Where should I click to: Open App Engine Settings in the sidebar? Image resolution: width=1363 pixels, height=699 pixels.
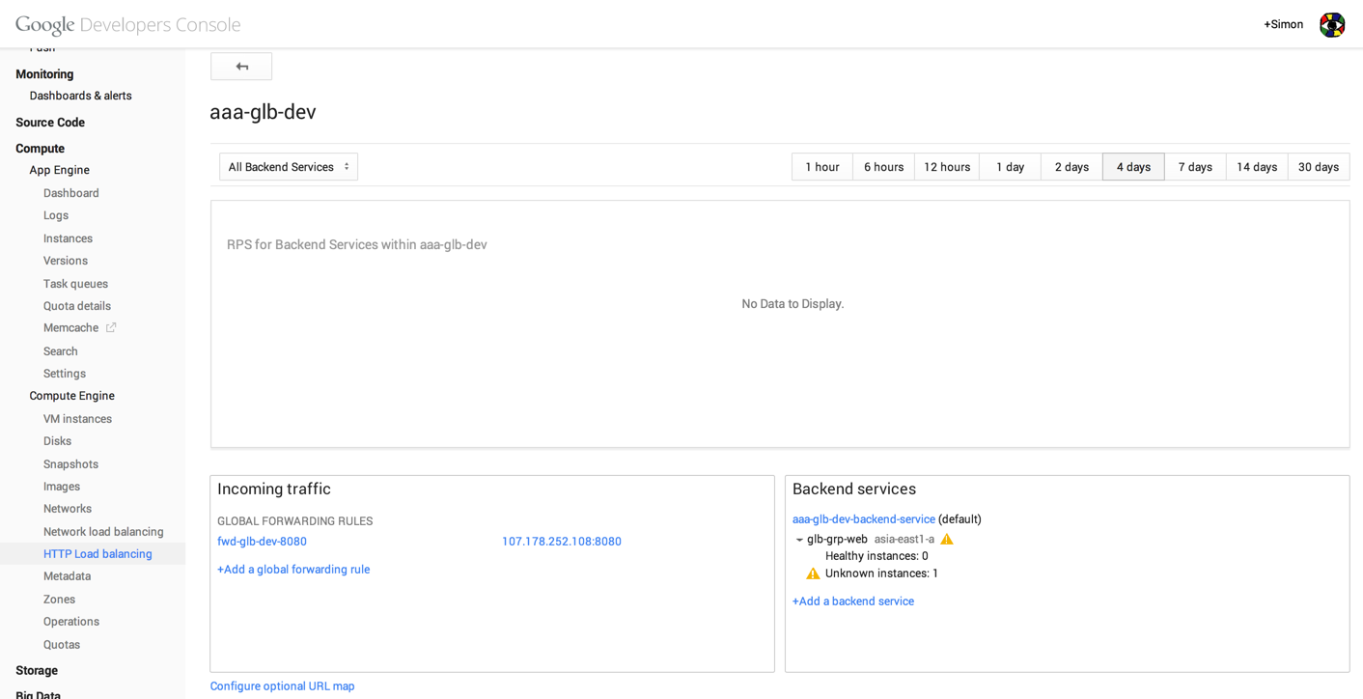pyautogui.click(x=65, y=374)
